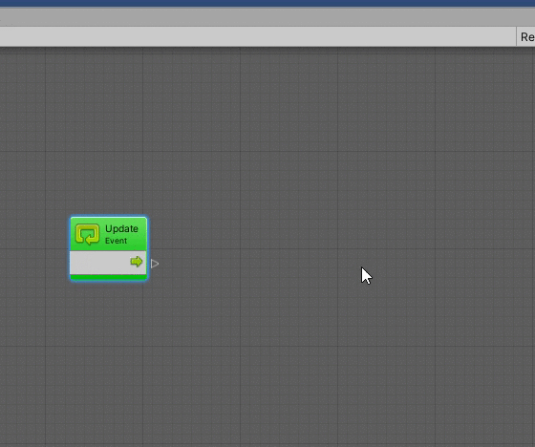
Task: Select the Update node title text
Action: pyautogui.click(x=121, y=228)
